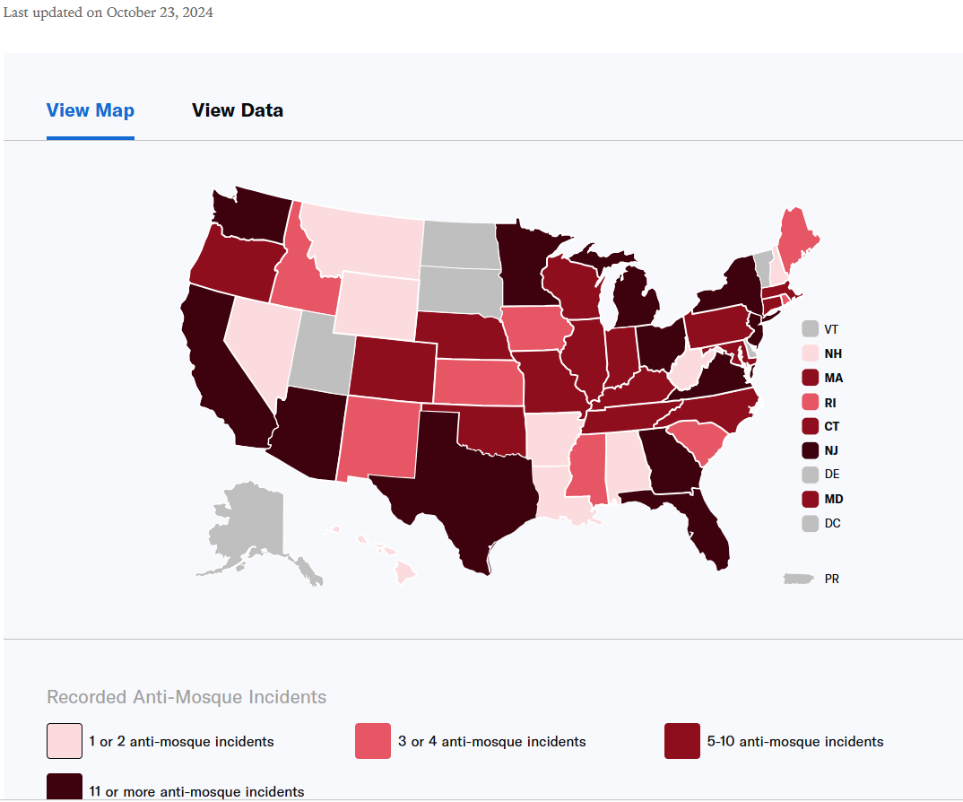The height and width of the screenshot is (802, 963).
Task: Switch to the View Data tab
Action: tap(237, 110)
